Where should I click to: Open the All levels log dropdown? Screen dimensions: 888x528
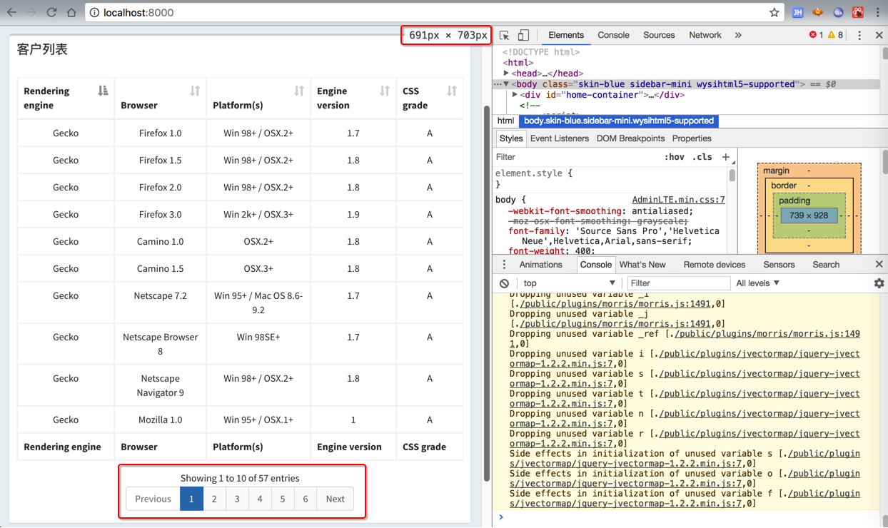point(757,283)
